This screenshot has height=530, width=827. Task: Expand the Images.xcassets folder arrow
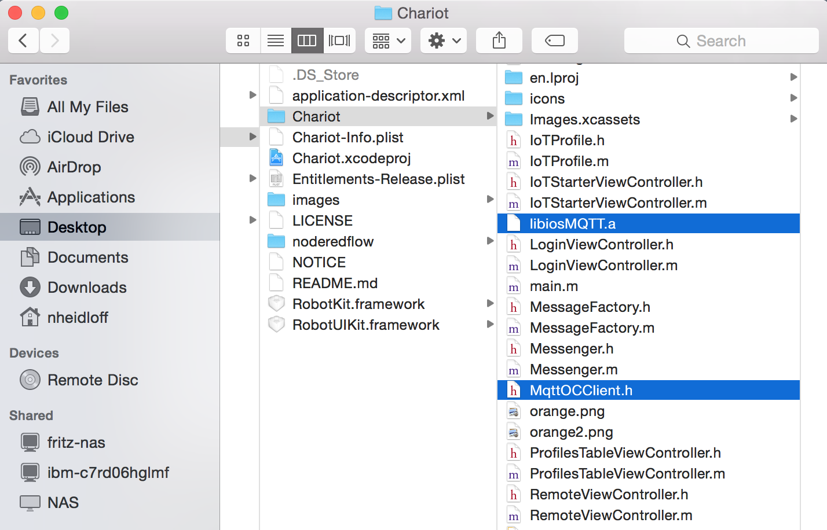pos(793,119)
